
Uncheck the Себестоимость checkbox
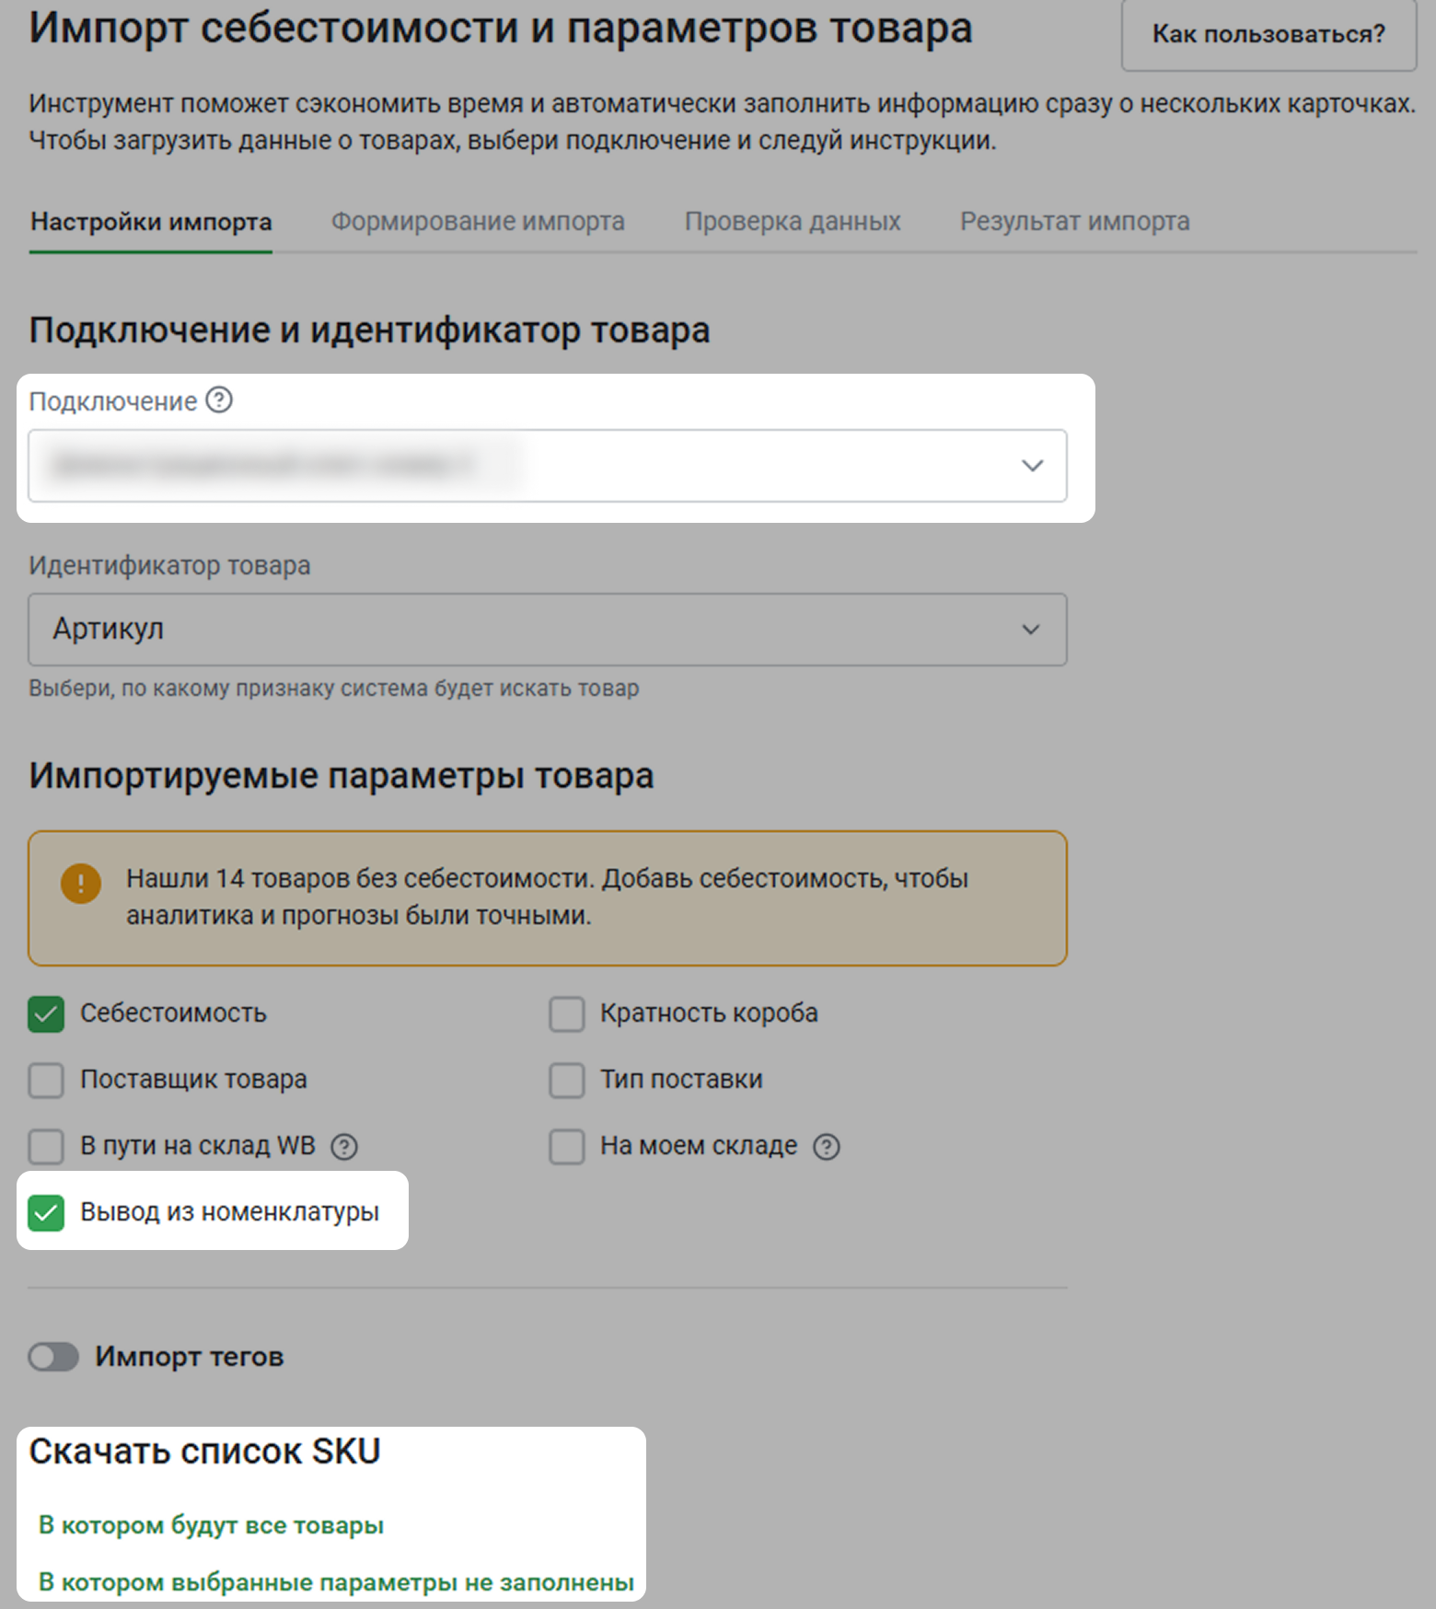pos(46,1014)
